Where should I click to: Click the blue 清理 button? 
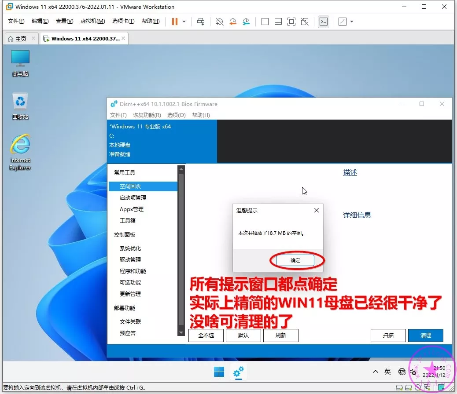click(x=425, y=336)
